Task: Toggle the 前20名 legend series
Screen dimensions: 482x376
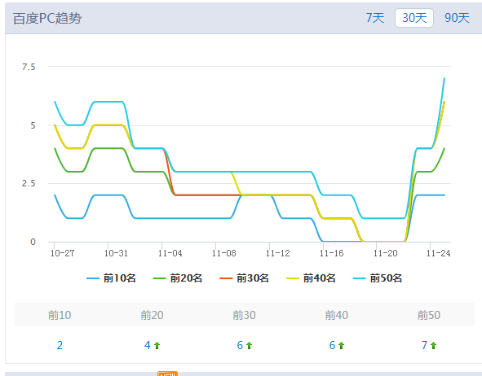Action: click(x=178, y=278)
